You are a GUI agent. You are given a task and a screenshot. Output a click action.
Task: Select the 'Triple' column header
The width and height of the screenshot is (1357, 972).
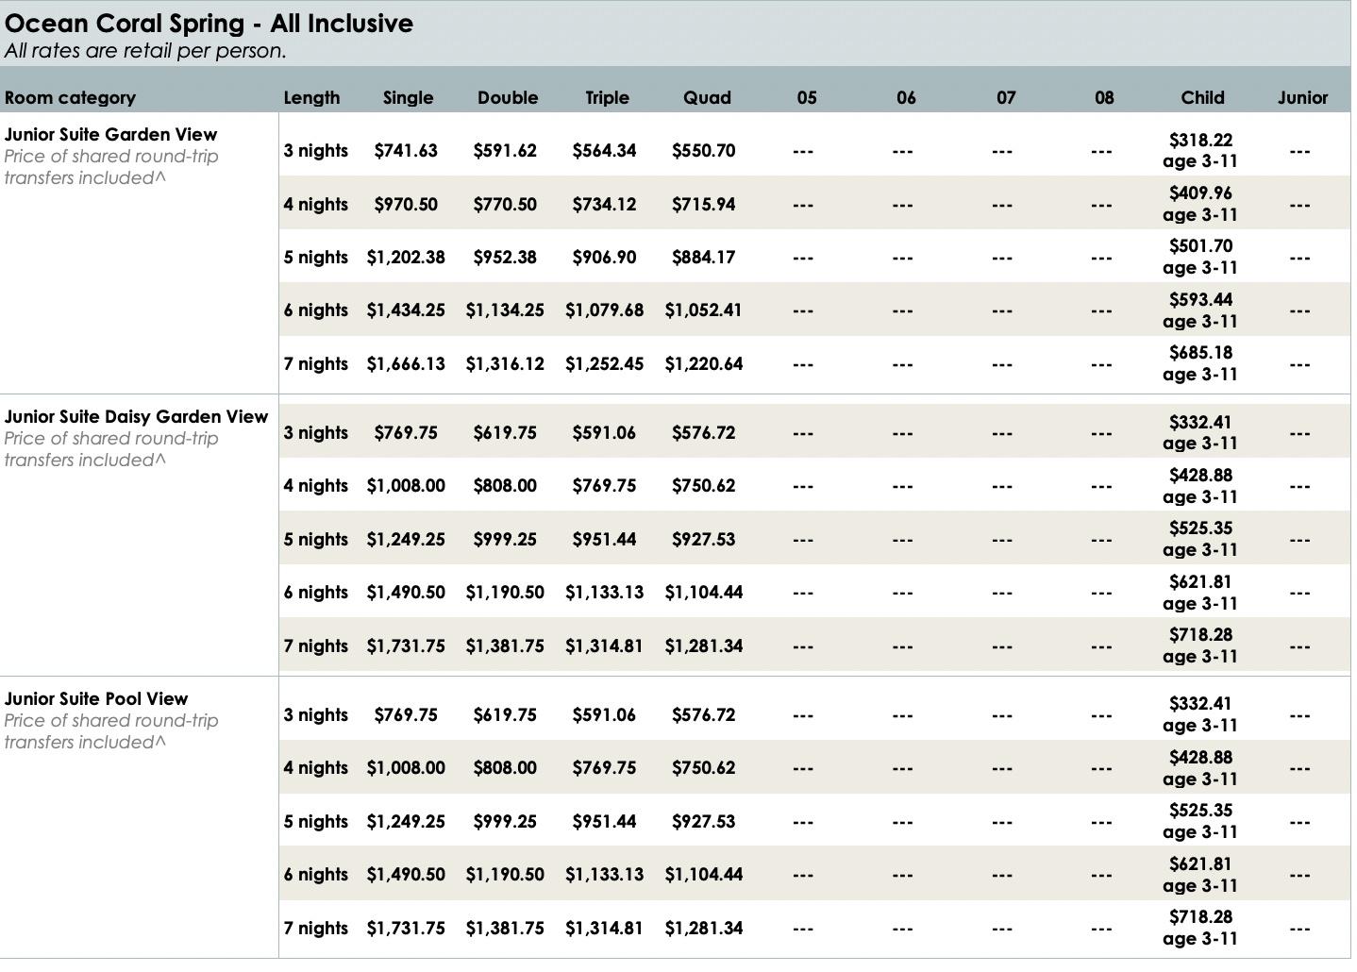click(607, 97)
